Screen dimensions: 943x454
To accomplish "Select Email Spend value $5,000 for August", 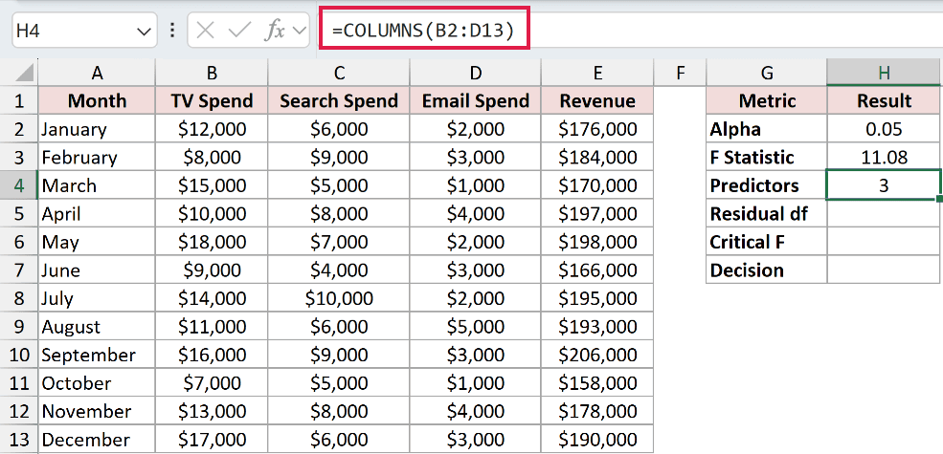I will [x=476, y=327].
